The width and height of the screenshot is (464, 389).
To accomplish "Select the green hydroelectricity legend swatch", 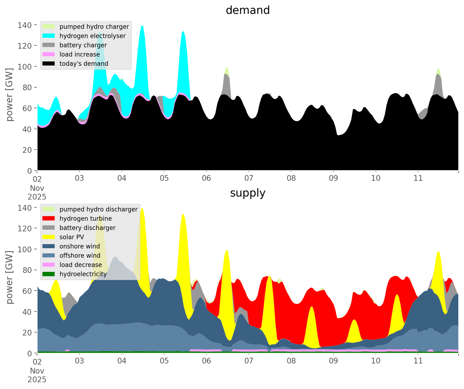I will click(x=49, y=274).
